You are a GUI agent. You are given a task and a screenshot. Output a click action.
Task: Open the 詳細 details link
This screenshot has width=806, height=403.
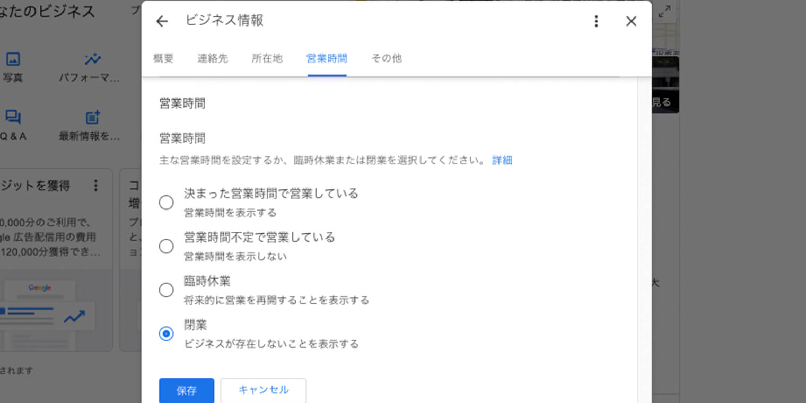point(502,160)
